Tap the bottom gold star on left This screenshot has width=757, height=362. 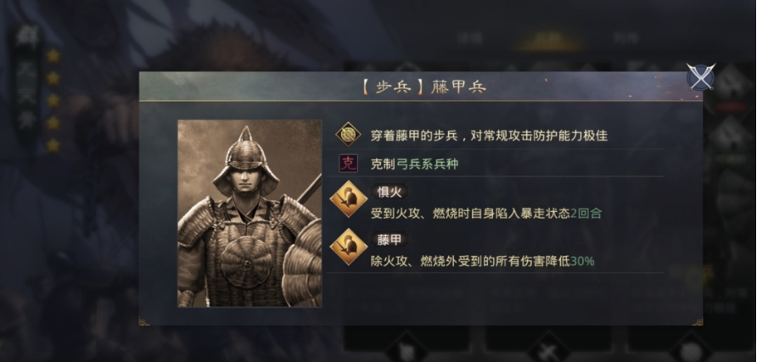click(x=53, y=145)
